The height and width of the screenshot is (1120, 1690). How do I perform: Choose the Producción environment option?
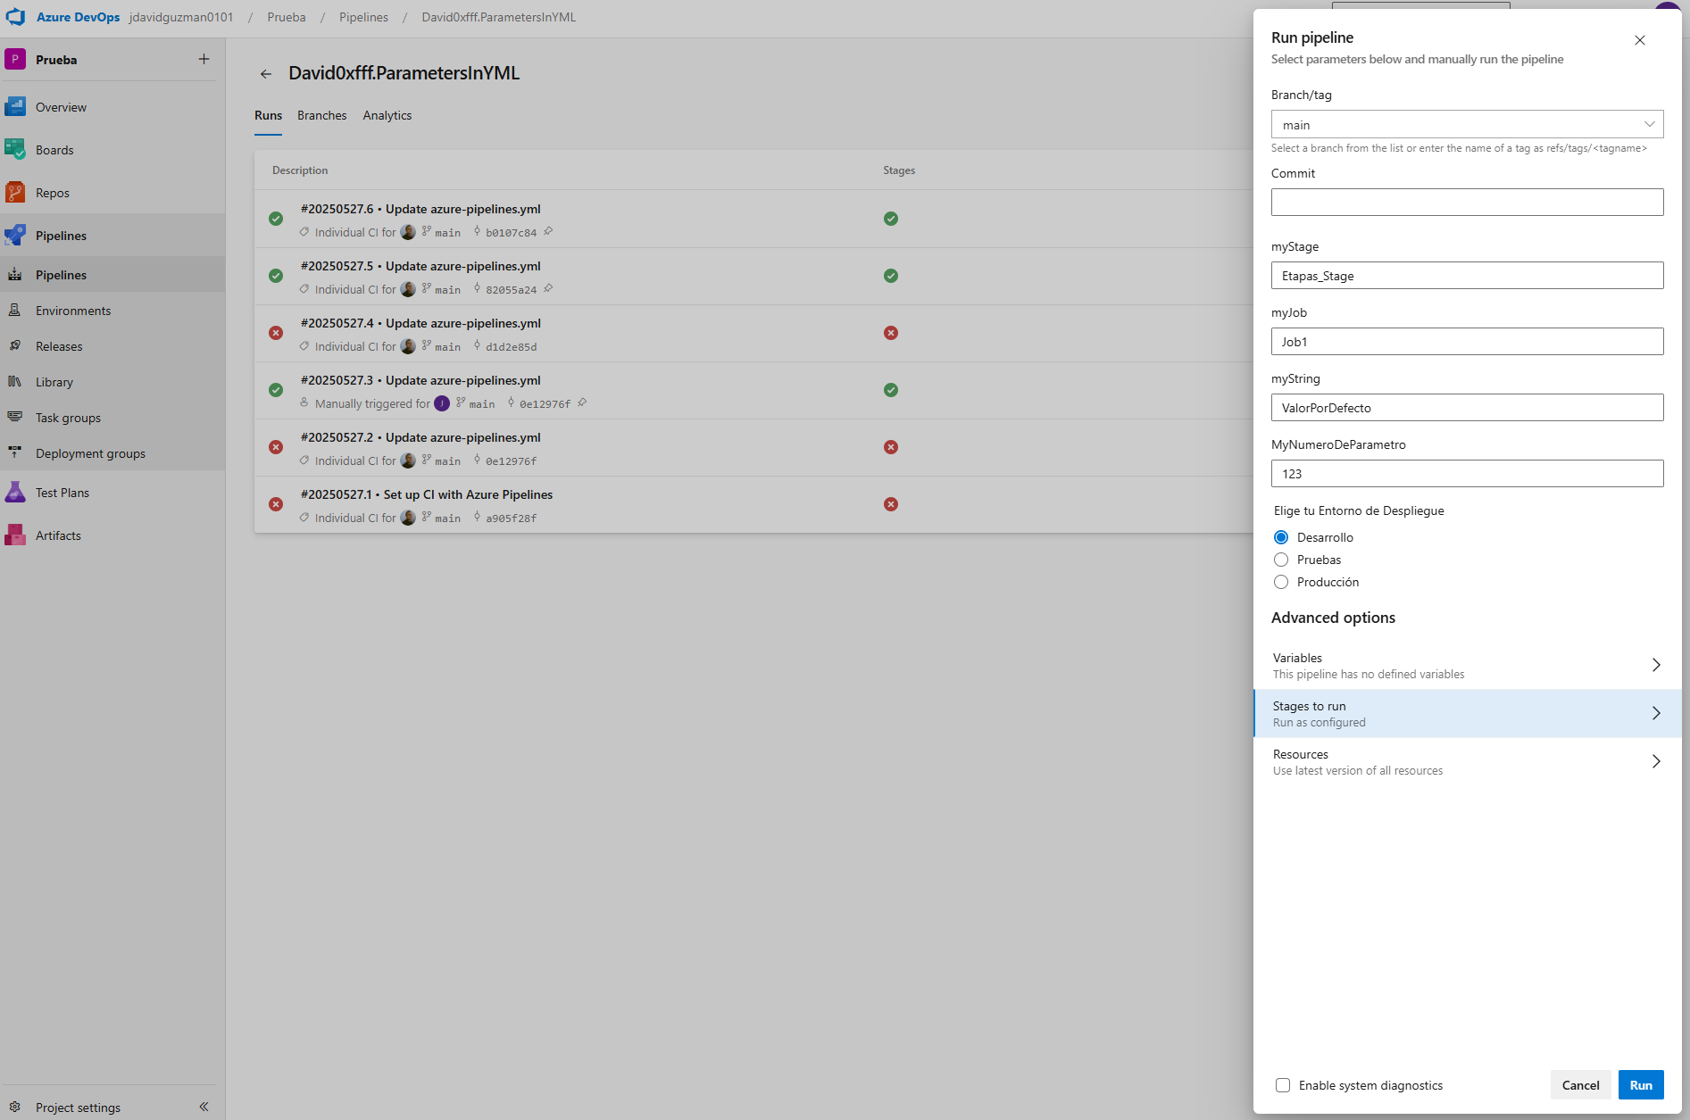[1281, 582]
